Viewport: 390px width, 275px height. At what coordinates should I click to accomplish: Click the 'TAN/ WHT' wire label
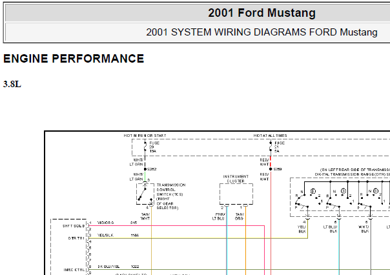pos(145,216)
